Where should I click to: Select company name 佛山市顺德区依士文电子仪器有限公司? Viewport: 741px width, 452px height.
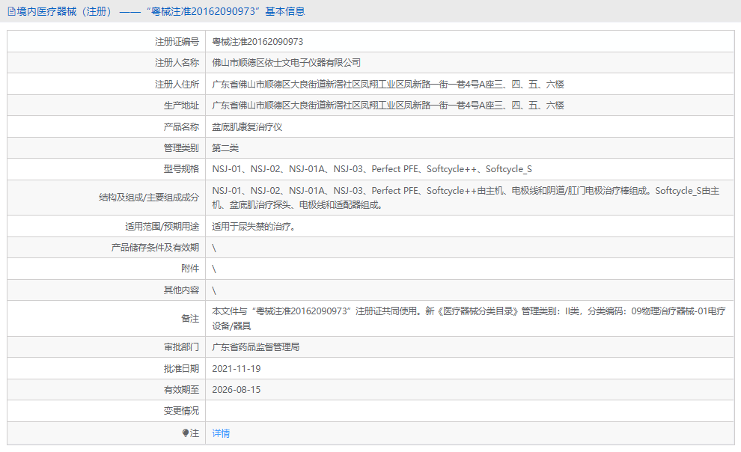click(287, 62)
